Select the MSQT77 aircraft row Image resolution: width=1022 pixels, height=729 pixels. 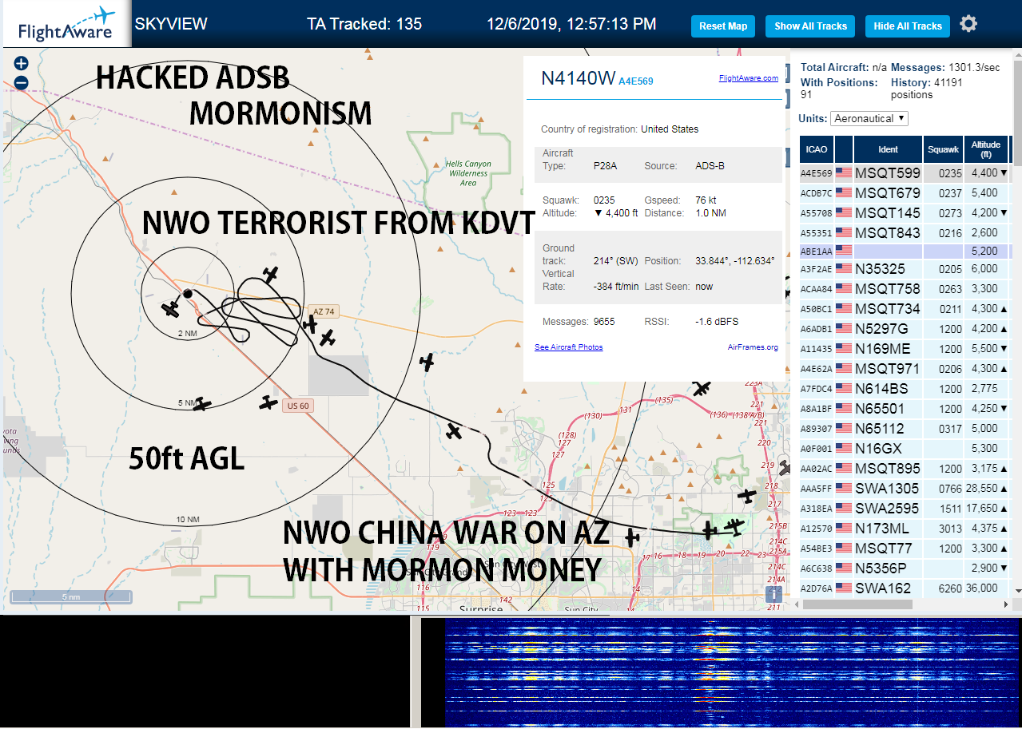(905, 548)
